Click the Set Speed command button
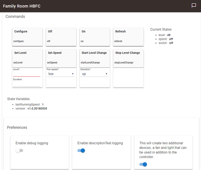This screenshot has height=170, width=201. click(61, 58)
